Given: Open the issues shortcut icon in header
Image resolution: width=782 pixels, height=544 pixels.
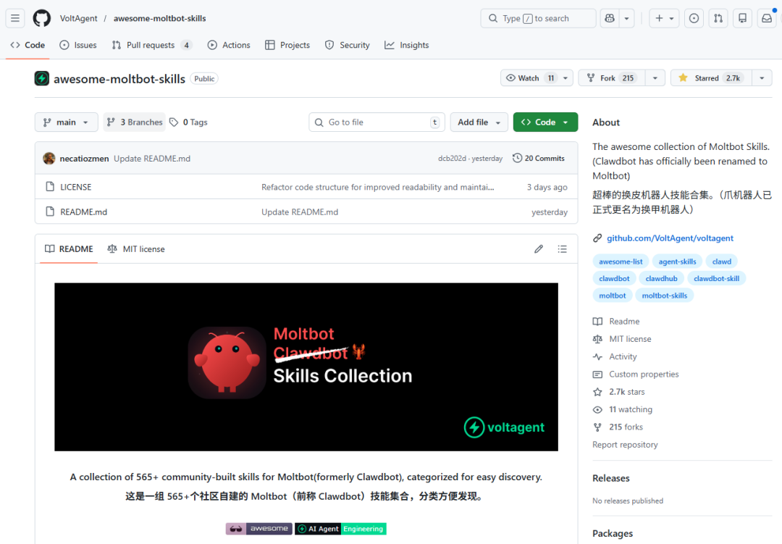Looking at the screenshot, I should (694, 18).
